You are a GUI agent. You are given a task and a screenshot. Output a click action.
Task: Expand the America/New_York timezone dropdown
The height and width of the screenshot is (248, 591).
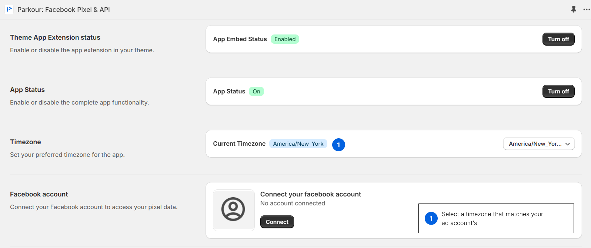[538, 144]
